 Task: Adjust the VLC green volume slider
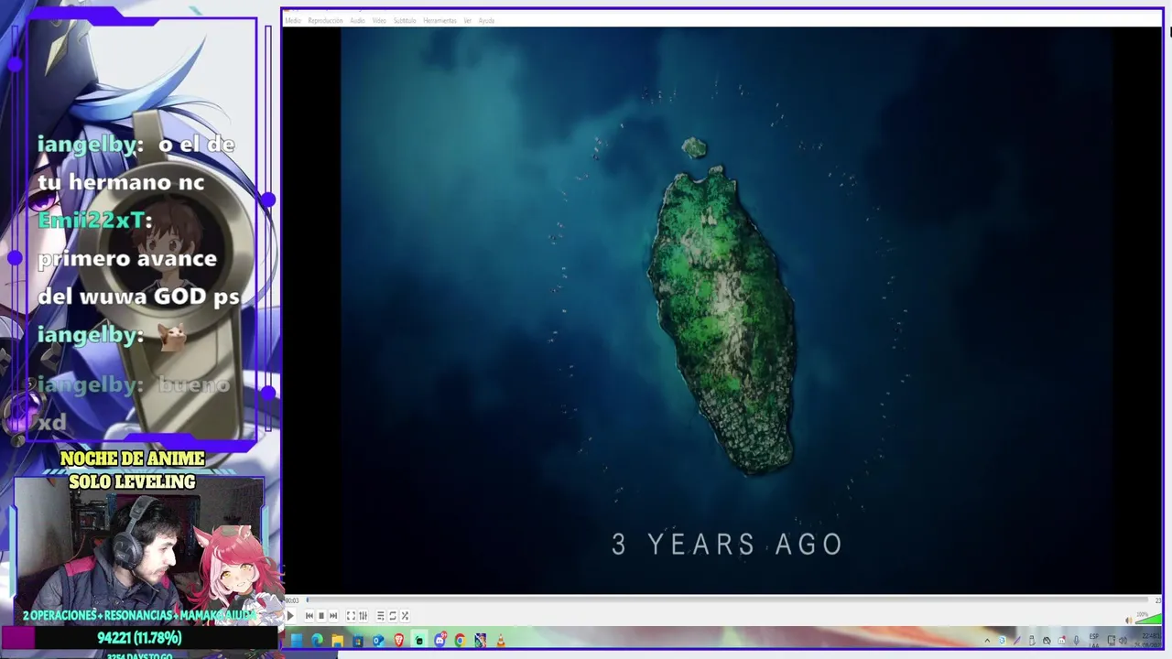(1148, 619)
